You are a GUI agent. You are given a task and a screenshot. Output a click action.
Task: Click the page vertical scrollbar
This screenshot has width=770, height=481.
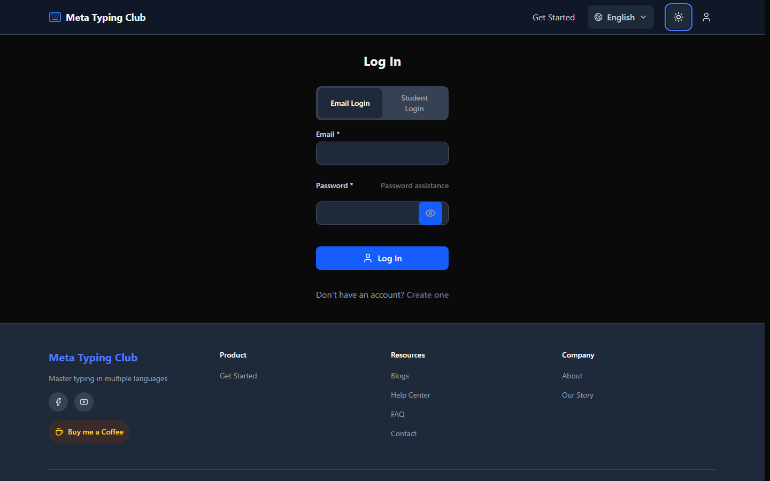click(x=767, y=241)
